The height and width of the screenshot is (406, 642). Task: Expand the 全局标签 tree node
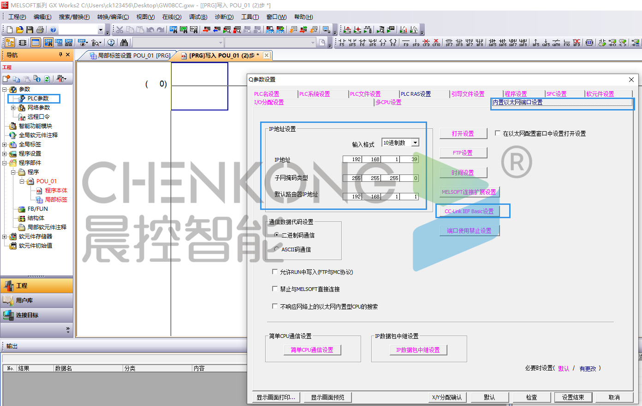[x=5, y=145]
